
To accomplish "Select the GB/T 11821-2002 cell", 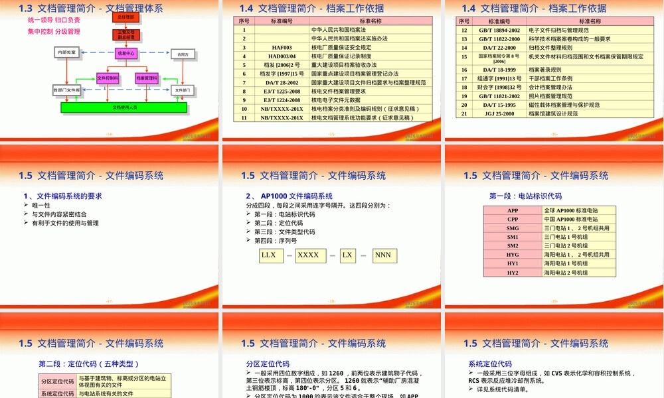I will pyautogui.click(x=499, y=96).
